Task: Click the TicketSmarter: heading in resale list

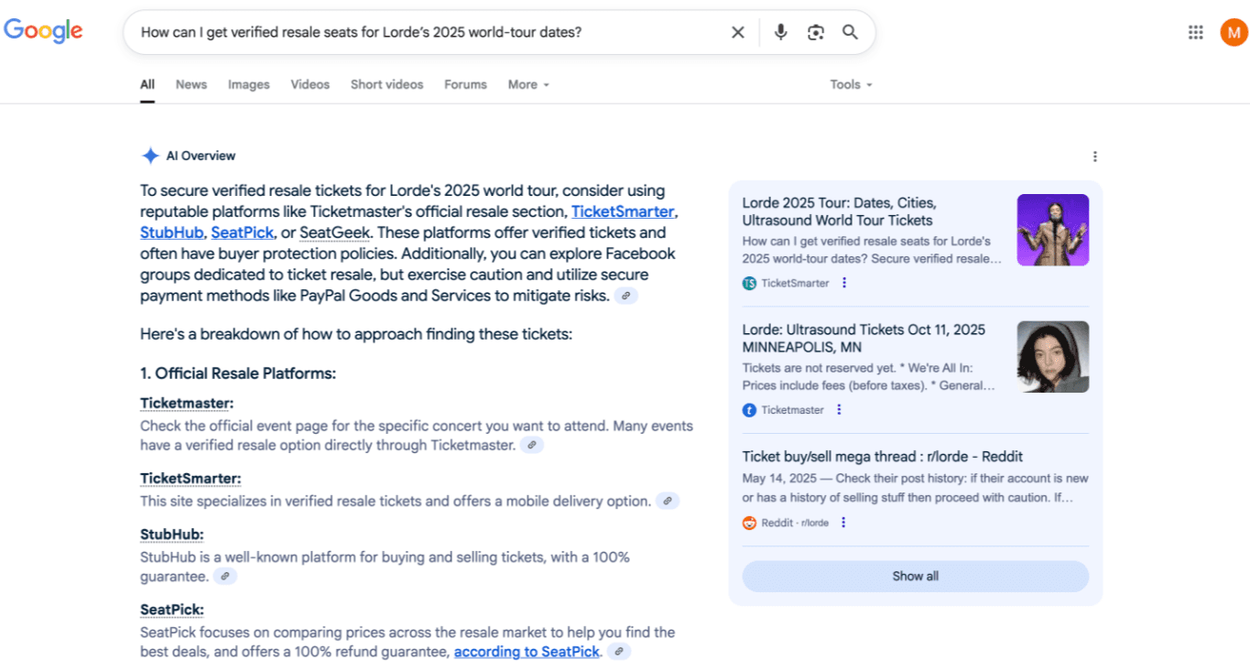Action: [x=190, y=478]
